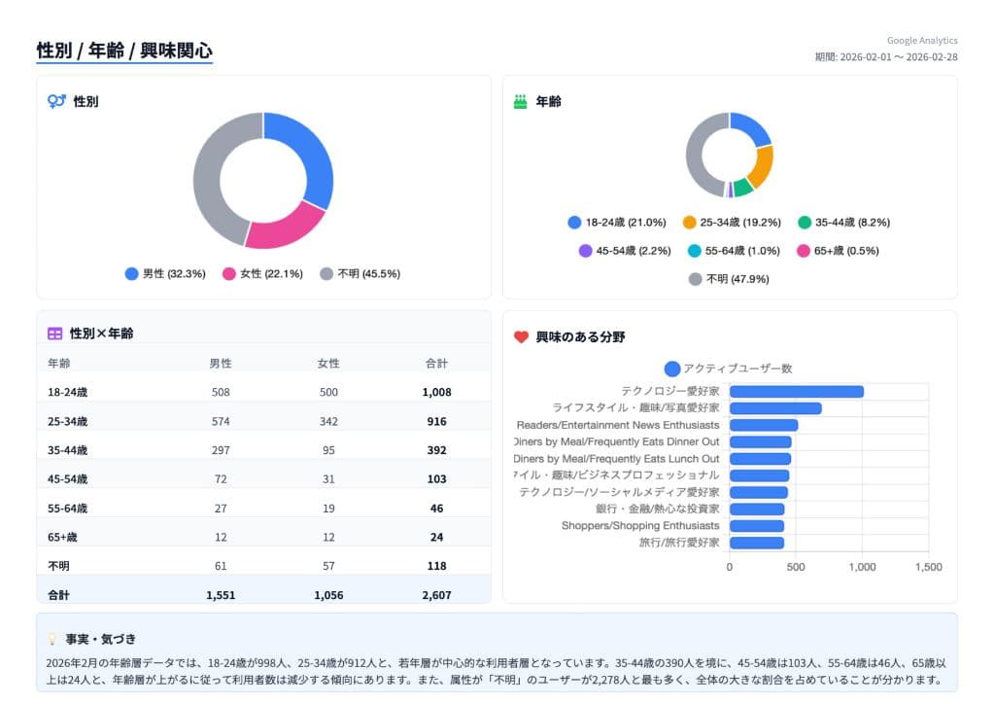Image resolution: width=995 pixels, height=704 pixels.
Task: Click the 25-34歳 orange legend dot
Action: tap(690, 223)
